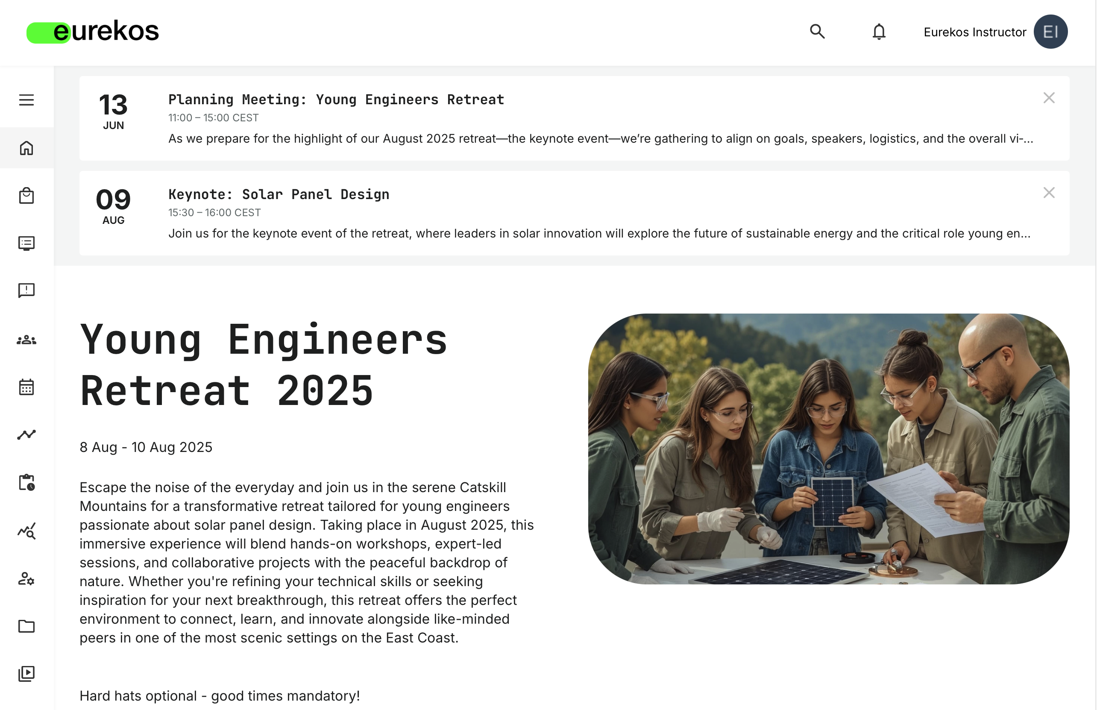Open the user settings gear icon
This screenshot has height=710, width=1097.
click(x=26, y=578)
